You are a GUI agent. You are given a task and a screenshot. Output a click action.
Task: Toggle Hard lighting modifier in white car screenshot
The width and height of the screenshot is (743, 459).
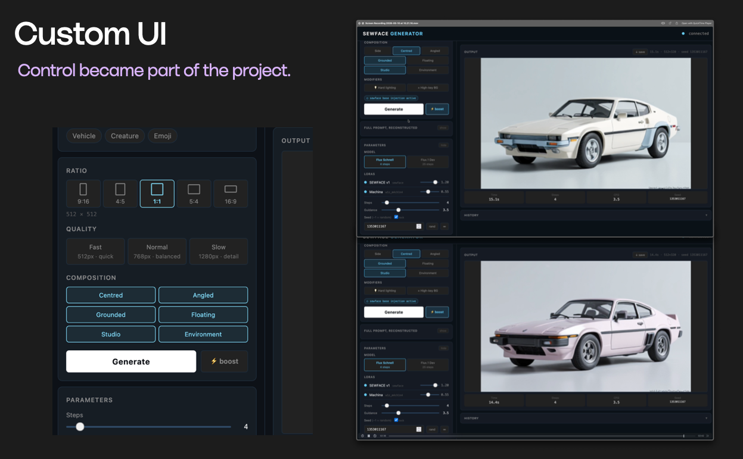pyautogui.click(x=385, y=88)
